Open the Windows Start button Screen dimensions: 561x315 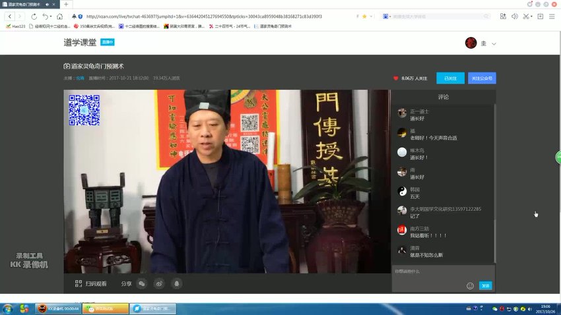pyautogui.click(x=7, y=308)
